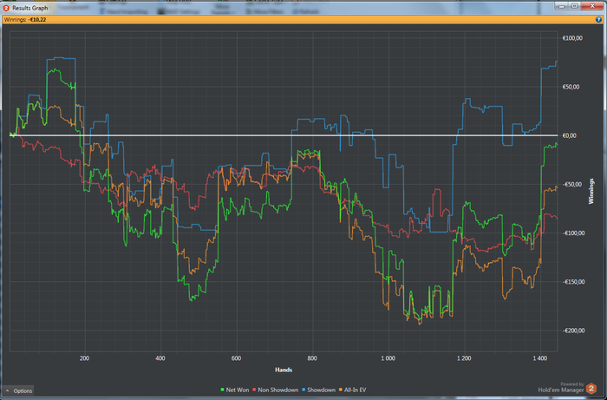This screenshot has width=607, height=400.
Task: Click the 1 200 hands axis label
Action: click(x=464, y=358)
